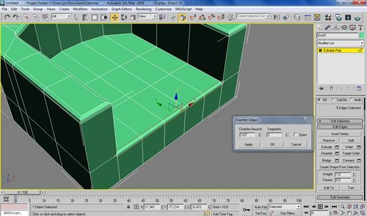
Task: Open the Material Editor icon
Action: point(327,18)
